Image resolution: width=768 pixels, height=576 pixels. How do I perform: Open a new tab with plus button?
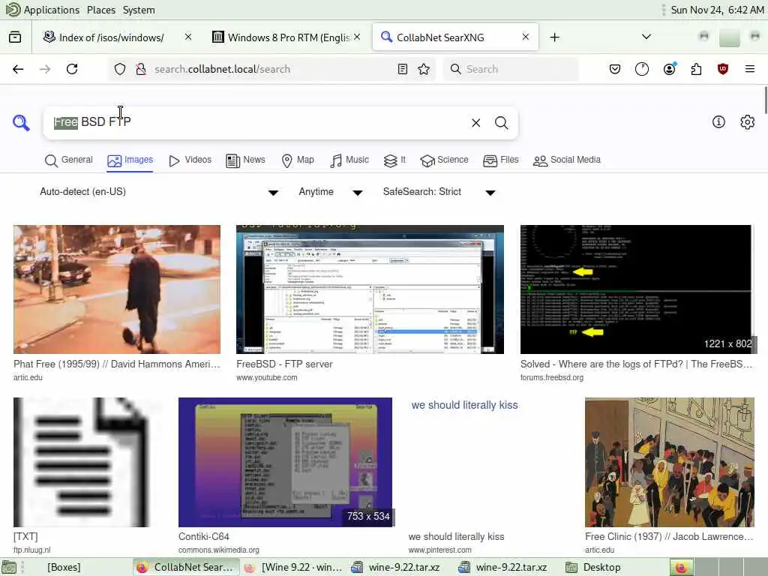click(x=554, y=37)
